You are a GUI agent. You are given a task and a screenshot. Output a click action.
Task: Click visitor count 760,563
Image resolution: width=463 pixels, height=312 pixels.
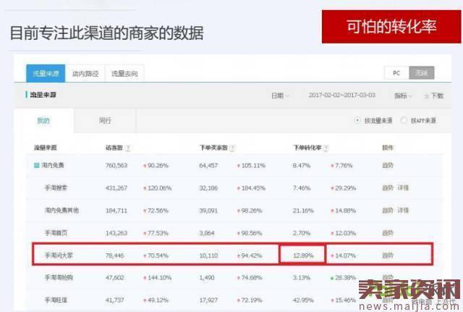tap(116, 166)
